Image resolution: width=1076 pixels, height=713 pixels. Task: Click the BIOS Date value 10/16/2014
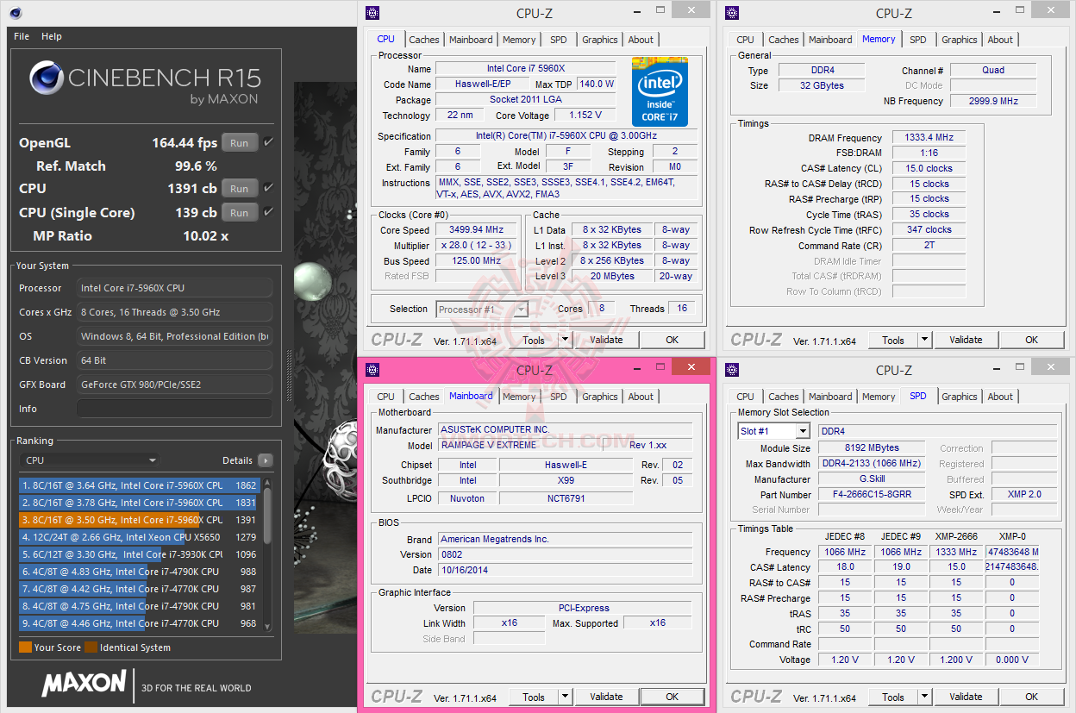565,570
